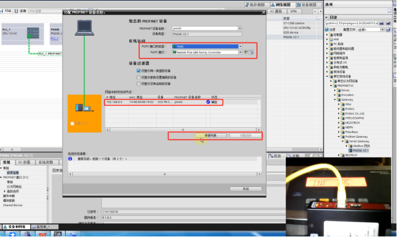Click the node table horizontal scrollbar
This screenshot has width=397, height=237.
click(x=183, y=130)
